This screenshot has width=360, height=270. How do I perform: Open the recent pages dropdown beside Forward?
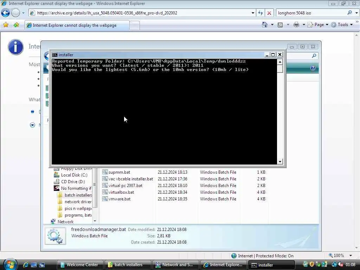(23, 13)
